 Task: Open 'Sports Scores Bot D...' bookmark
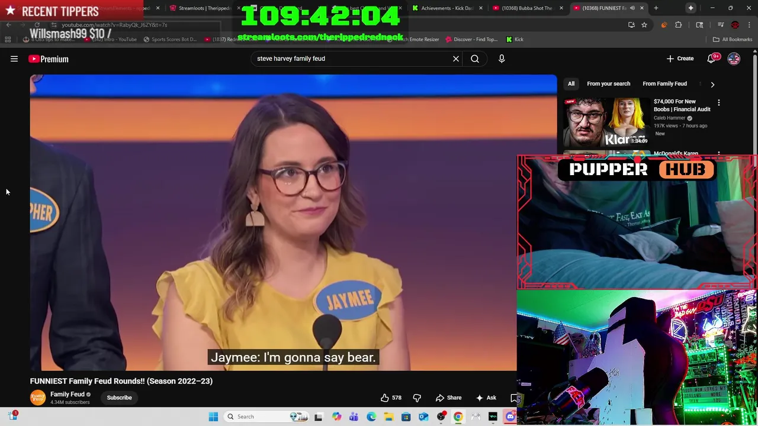click(x=170, y=40)
